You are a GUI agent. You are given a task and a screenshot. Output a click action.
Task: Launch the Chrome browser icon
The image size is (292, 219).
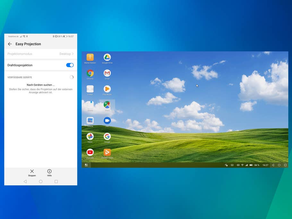pyautogui.click(x=90, y=73)
